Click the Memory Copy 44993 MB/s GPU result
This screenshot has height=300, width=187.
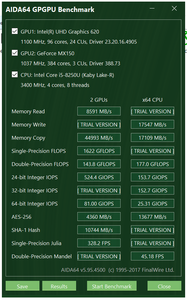99,137
